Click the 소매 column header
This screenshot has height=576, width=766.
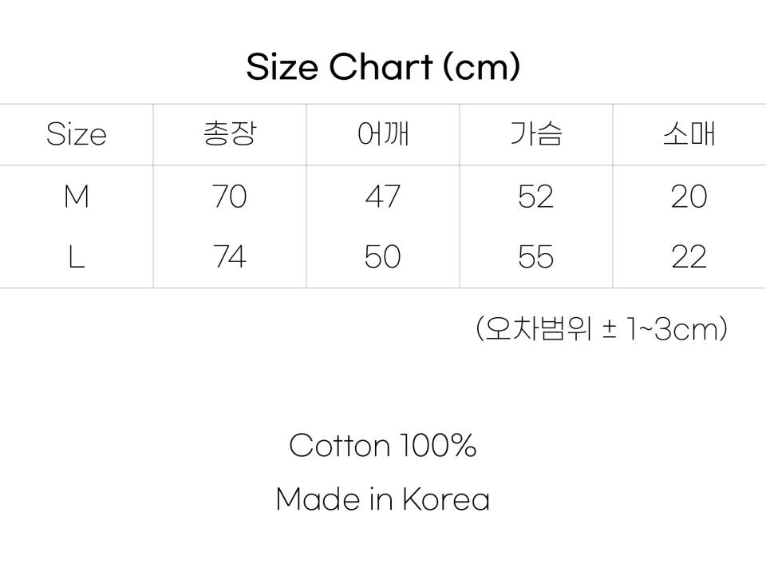click(689, 134)
